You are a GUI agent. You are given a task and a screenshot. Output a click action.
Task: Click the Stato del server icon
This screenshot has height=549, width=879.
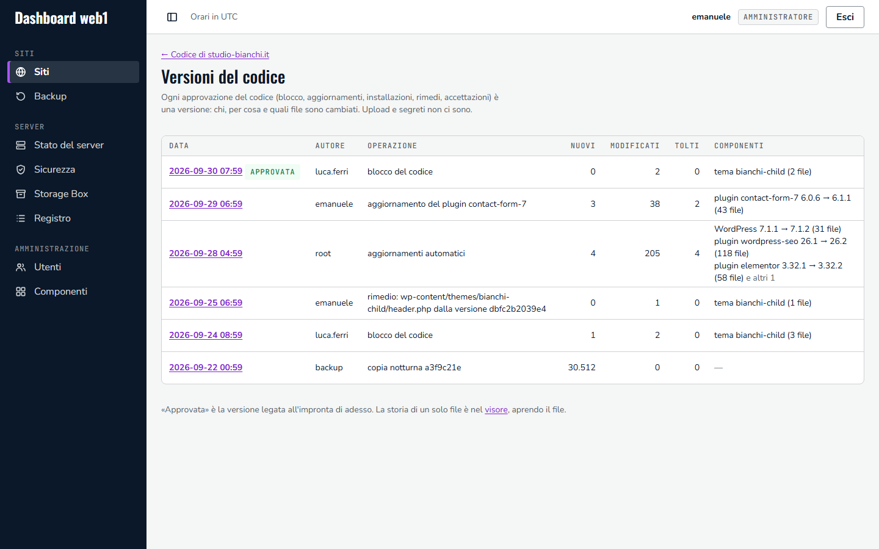pyautogui.click(x=21, y=145)
